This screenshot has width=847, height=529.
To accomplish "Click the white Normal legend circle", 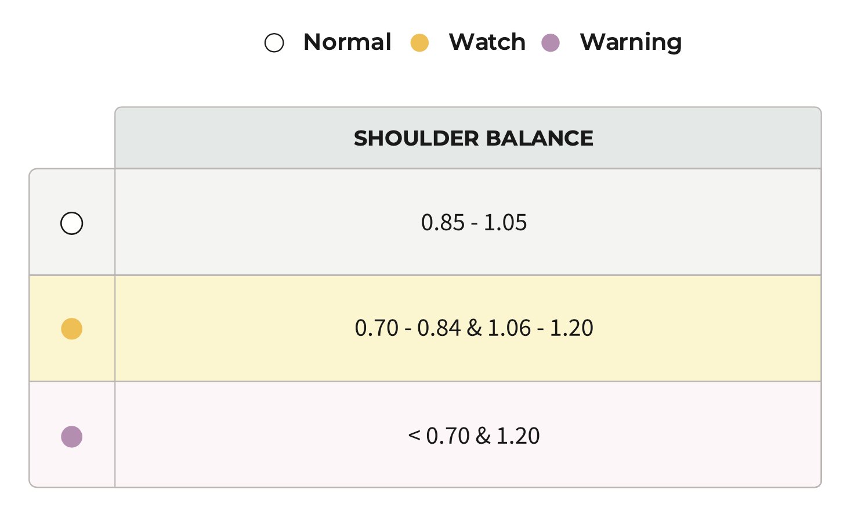I will tap(274, 43).
